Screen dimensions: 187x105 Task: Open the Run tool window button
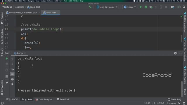click(x=27, y=99)
